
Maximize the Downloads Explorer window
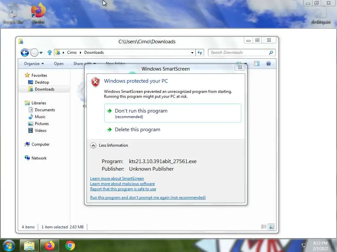coord(257,40)
